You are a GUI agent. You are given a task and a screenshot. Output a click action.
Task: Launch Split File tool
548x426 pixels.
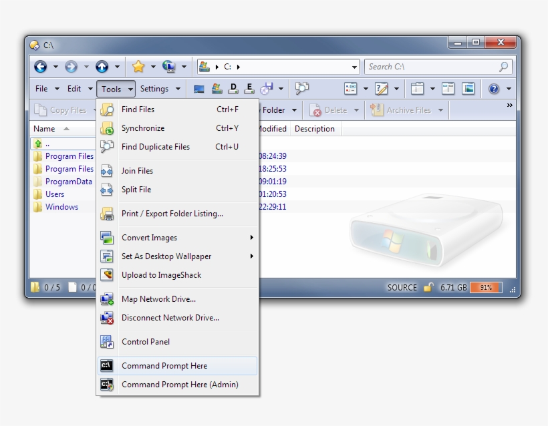(135, 190)
